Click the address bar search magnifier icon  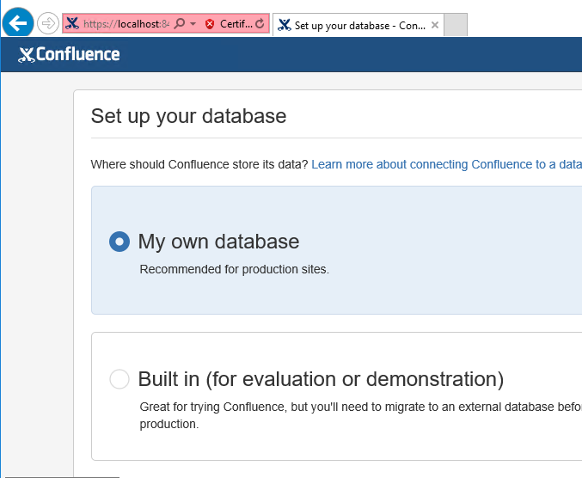180,24
